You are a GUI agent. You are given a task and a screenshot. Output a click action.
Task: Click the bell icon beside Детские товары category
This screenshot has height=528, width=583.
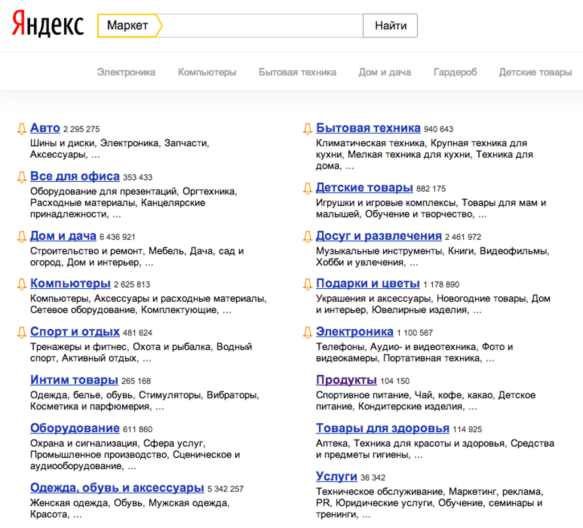[307, 189]
